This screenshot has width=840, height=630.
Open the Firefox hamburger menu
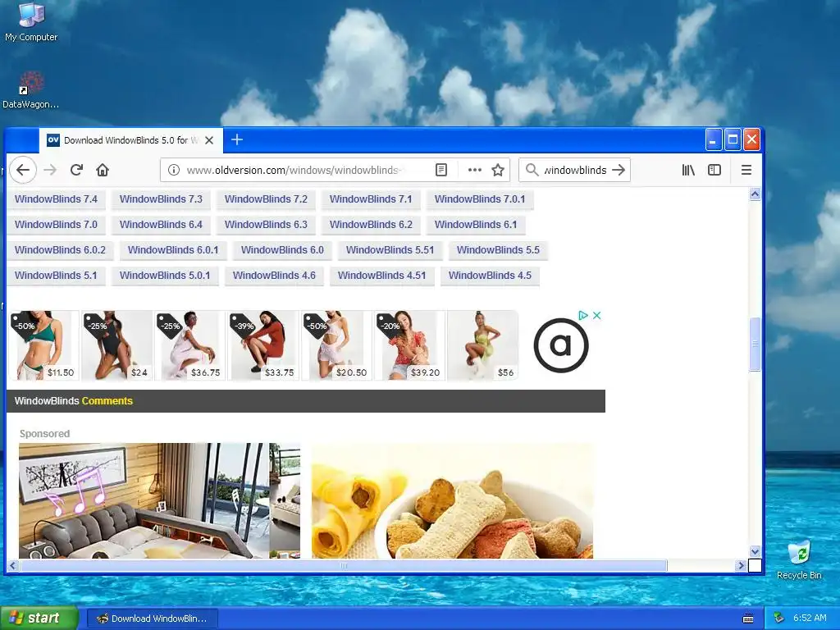(746, 171)
